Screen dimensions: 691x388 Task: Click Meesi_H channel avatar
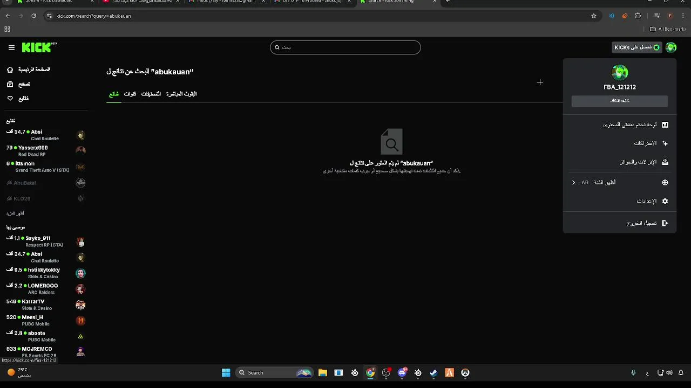pyautogui.click(x=80, y=321)
